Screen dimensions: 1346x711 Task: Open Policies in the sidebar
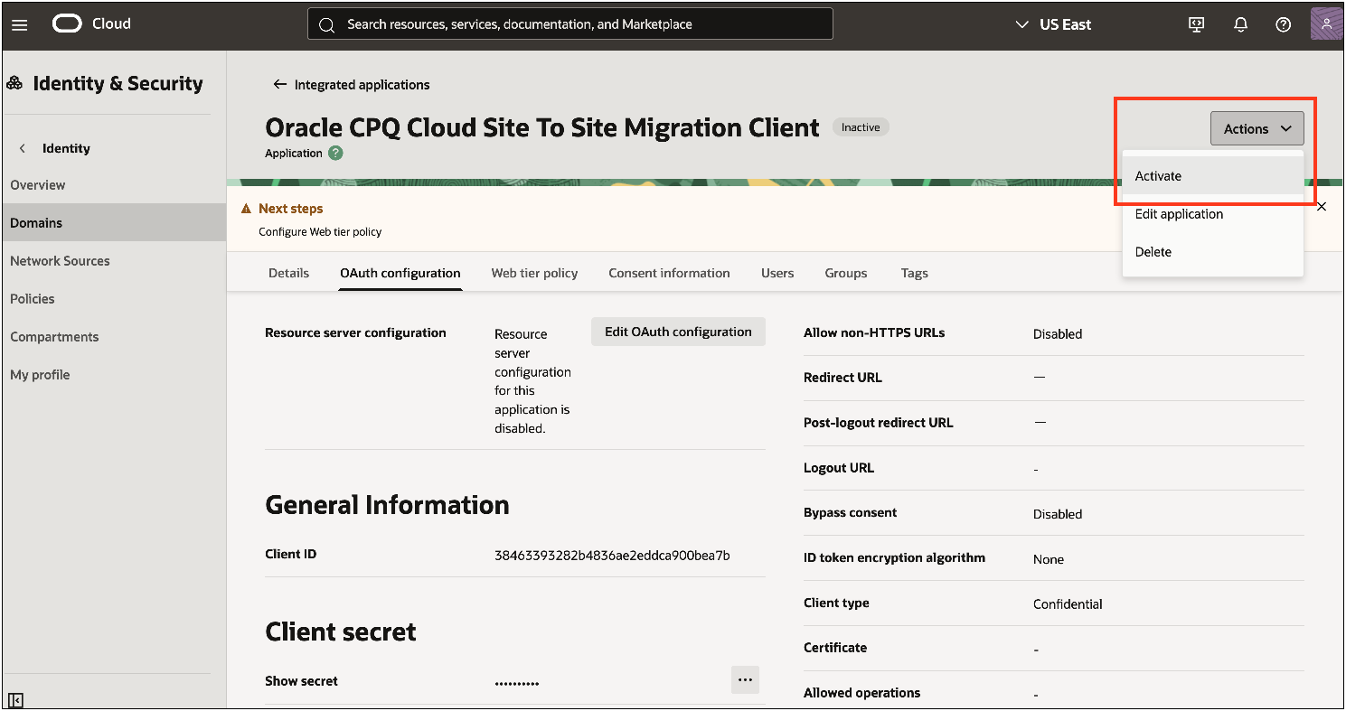114,299
